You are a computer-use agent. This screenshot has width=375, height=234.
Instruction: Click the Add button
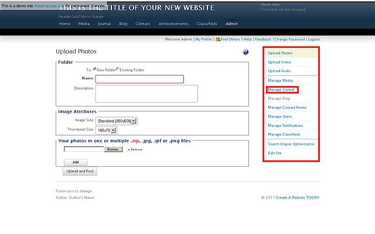[76, 162]
